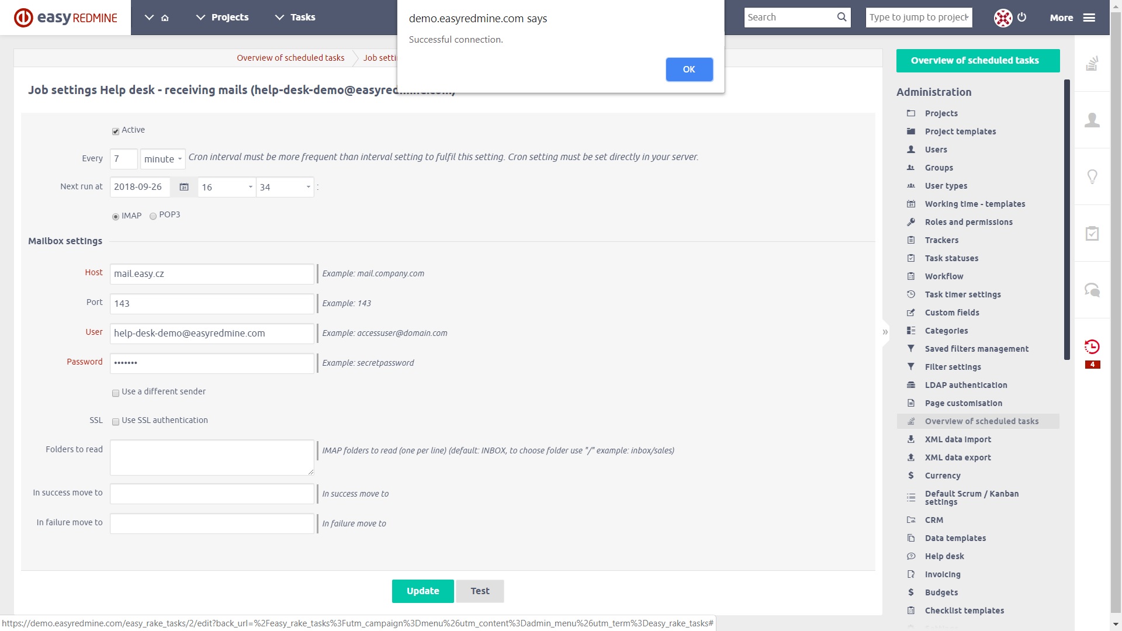Open the Page customisation link
This screenshot has height=631, width=1122.
(963, 403)
